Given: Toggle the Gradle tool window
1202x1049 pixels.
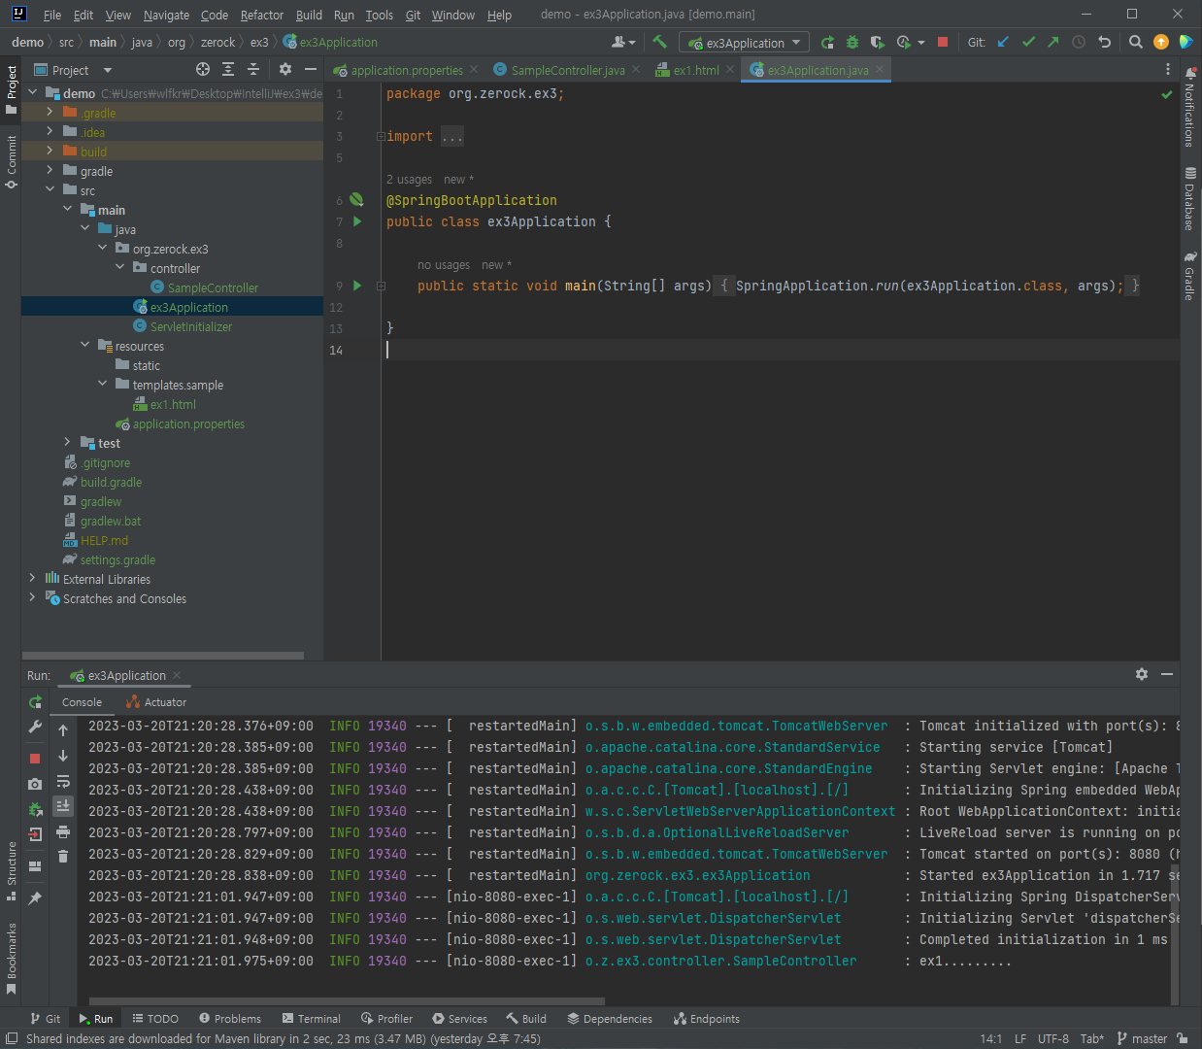Looking at the screenshot, I should [1189, 276].
